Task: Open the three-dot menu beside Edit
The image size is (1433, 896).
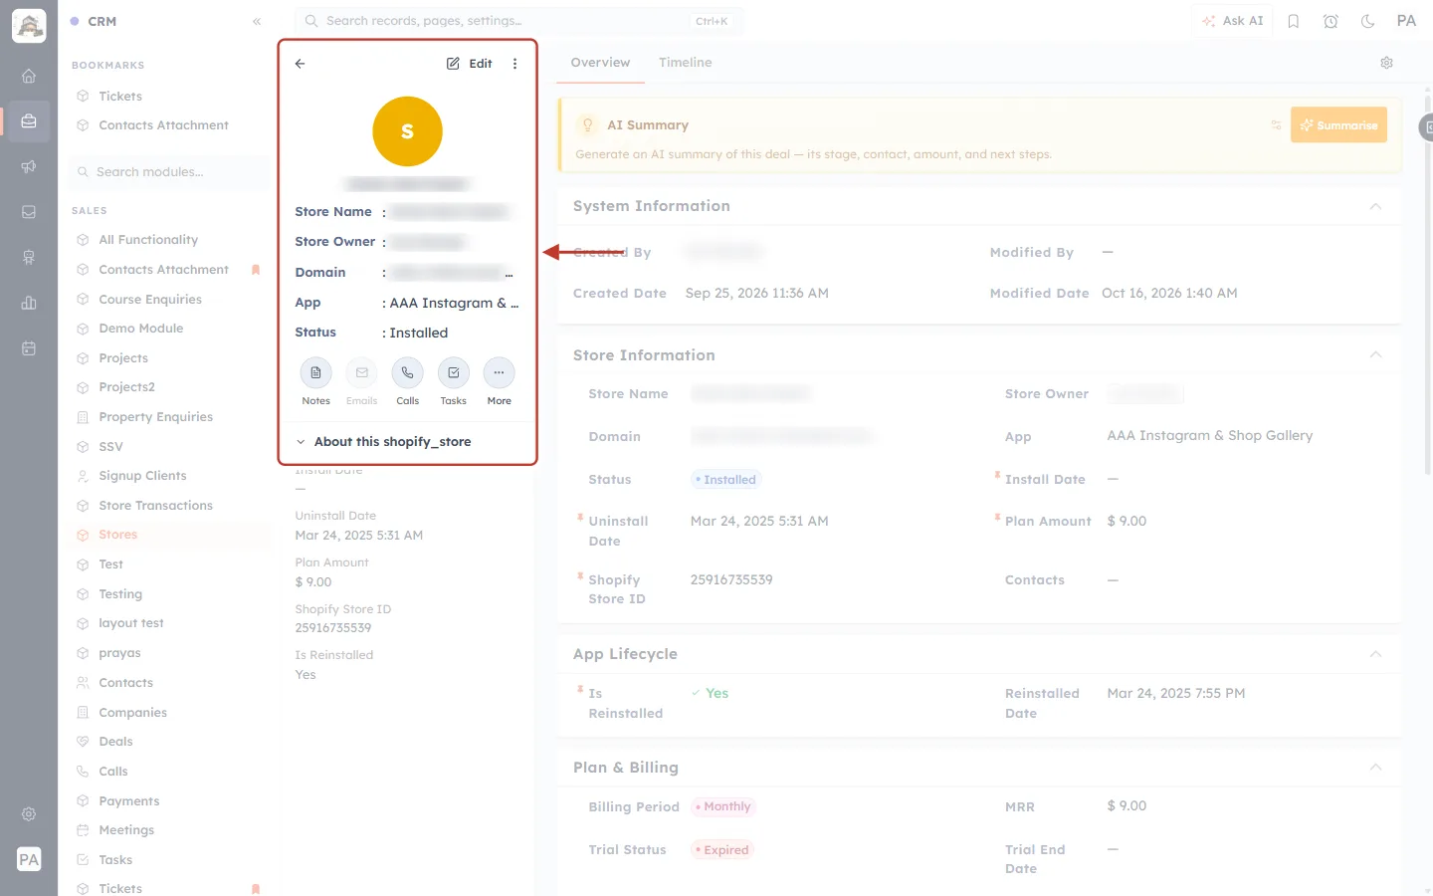Action: [514, 64]
